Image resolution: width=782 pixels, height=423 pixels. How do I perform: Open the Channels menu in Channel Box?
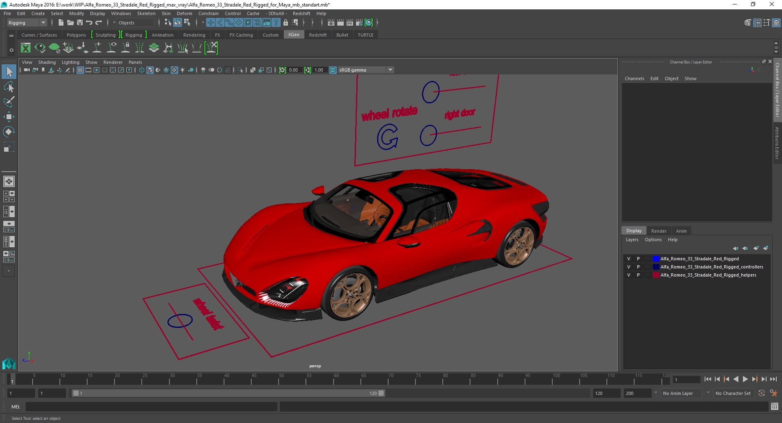pos(634,78)
